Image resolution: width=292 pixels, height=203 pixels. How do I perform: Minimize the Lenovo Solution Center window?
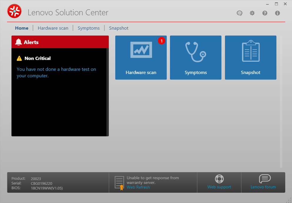pyautogui.click(x=268, y=4)
